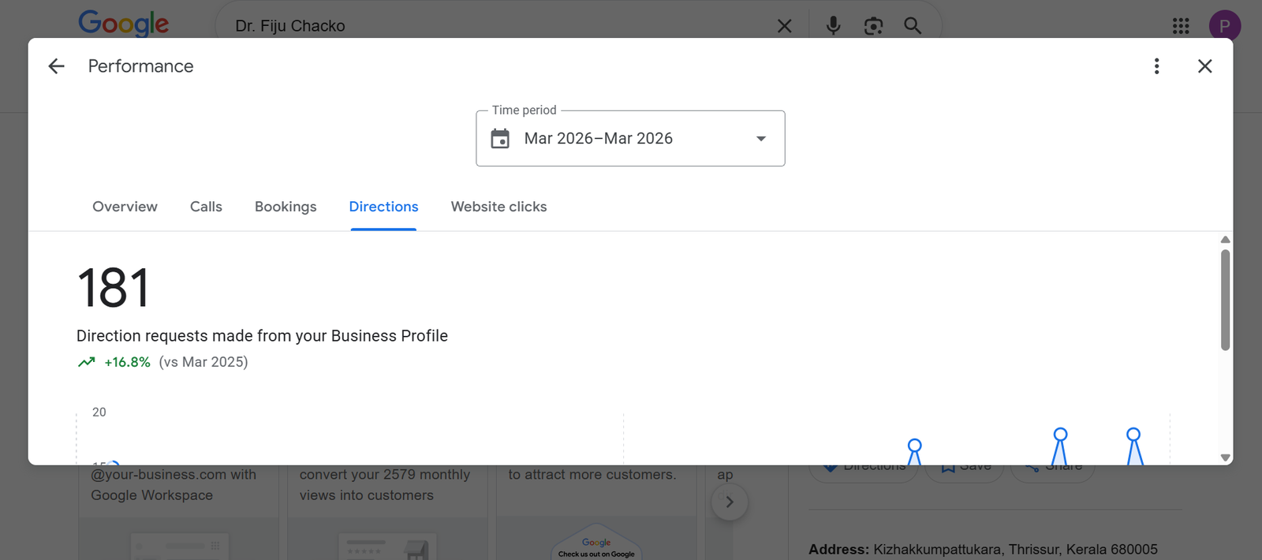Click the scrollbar down arrow
This screenshot has width=1262, height=560.
pos(1225,457)
